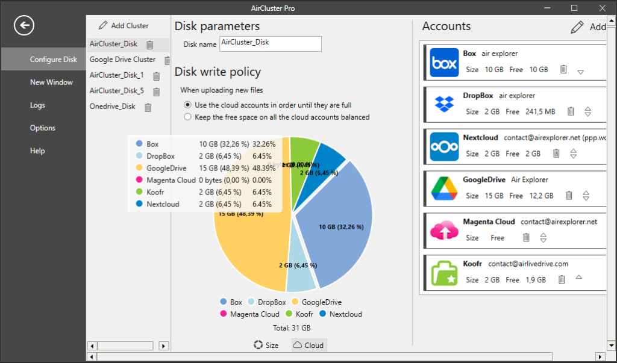This screenshot has width=617, height=363.
Task: Click the Magenta Cloud logo icon
Action: [x=444, y=231]
